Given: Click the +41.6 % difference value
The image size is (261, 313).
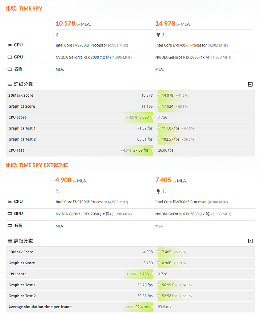Looking at the screenshot, I should 182,96.
